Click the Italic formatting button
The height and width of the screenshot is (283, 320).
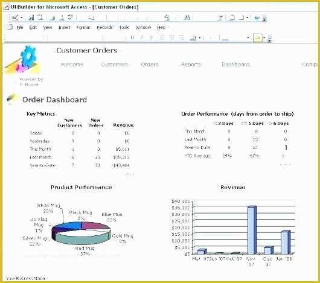point(141,37)
